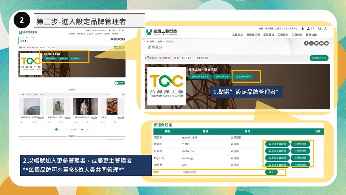Viewport: 346px width, 195px height.
Task: Click the 帳號 column header
Action: coord(205,131)
